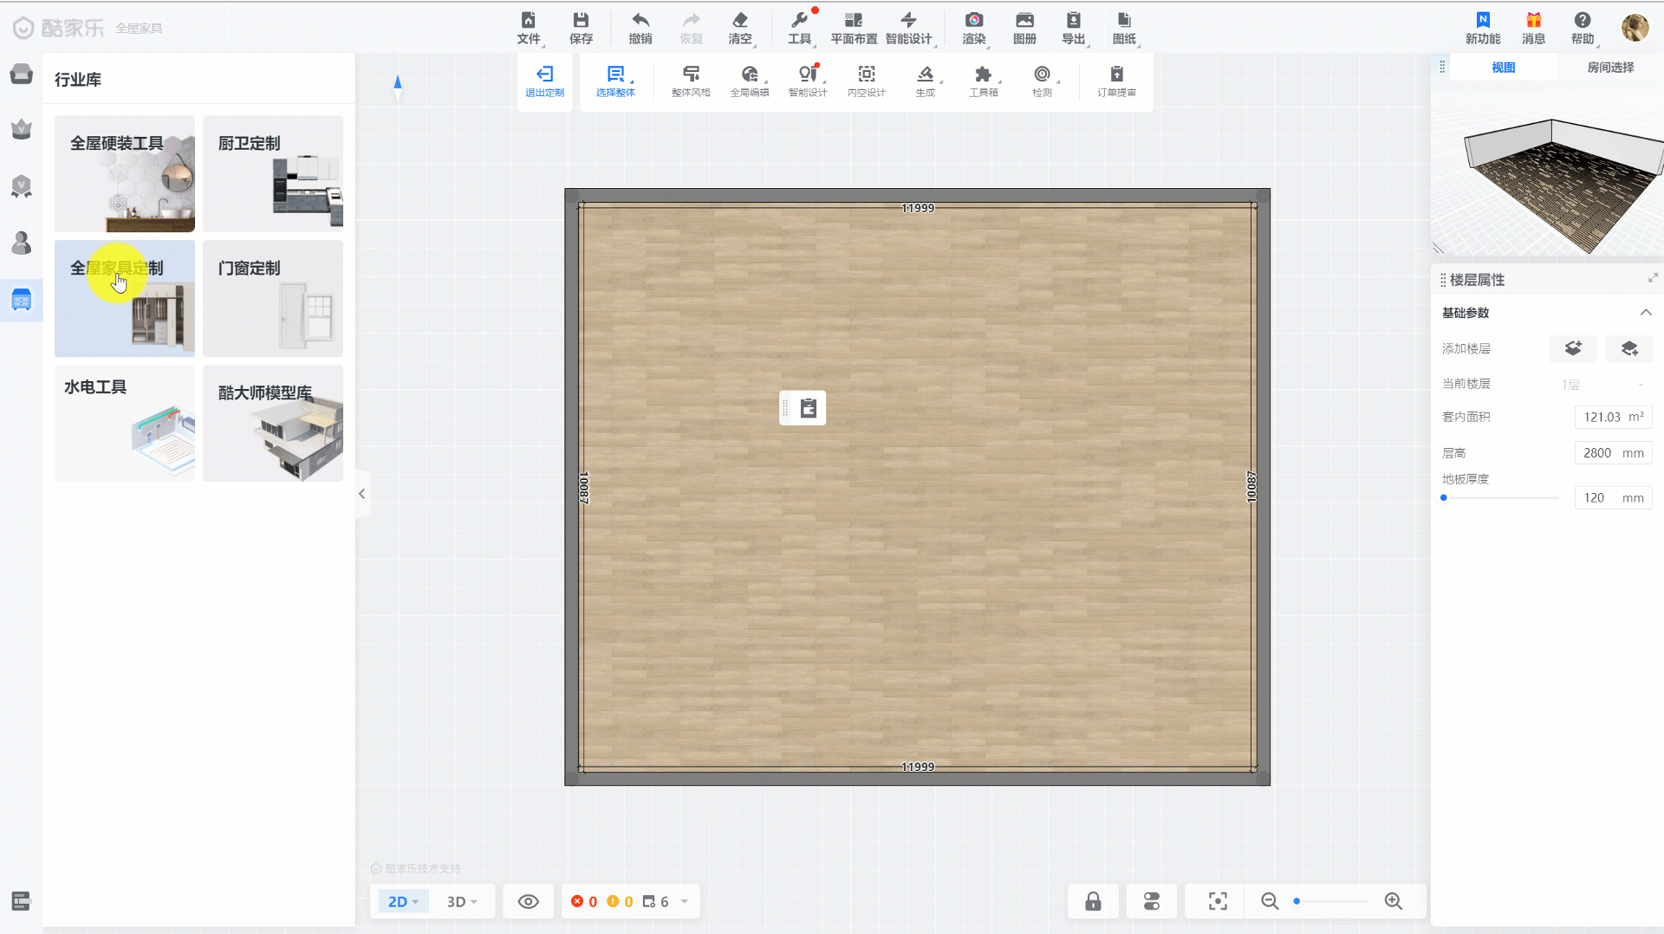Click the display settings toggle switch icon
This screenshot has width=1664, height=934.
[x=1151, y=901]
